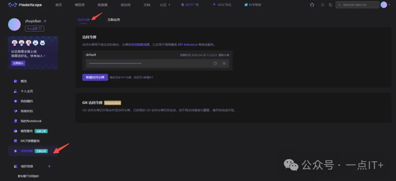Click the 模型服务 cube icon
This screenshot has width=396, height=181.
pos(15,131)
